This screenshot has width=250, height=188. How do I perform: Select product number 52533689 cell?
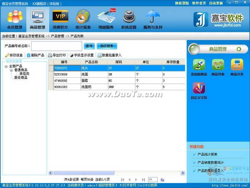tap(67, 74)
